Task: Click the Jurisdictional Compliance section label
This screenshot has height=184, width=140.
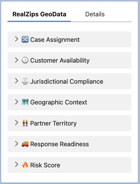Action: 67,81
